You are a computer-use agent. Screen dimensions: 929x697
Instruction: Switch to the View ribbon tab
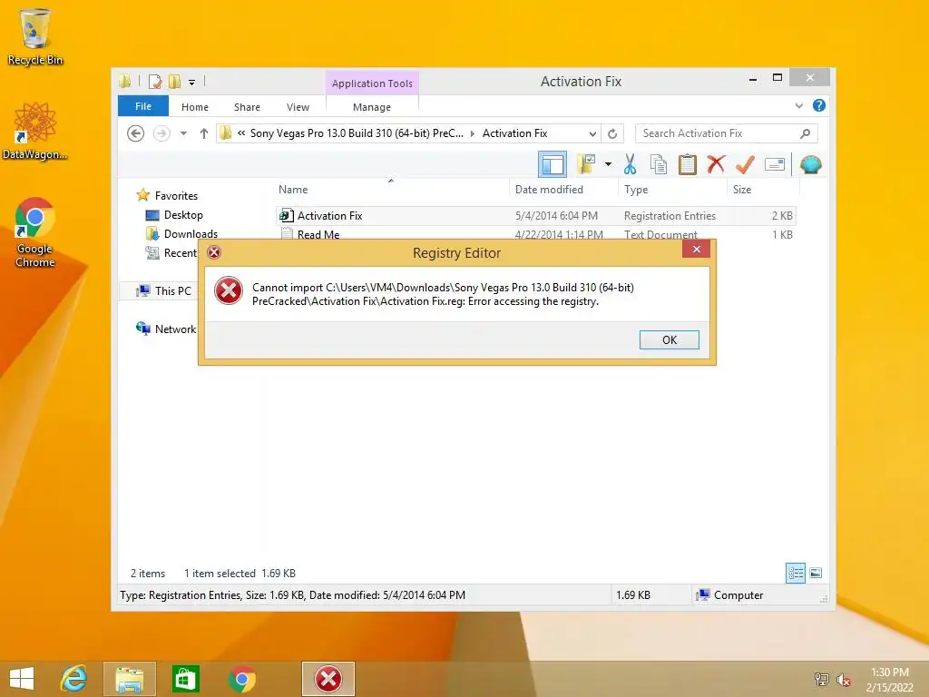point(298,107)
